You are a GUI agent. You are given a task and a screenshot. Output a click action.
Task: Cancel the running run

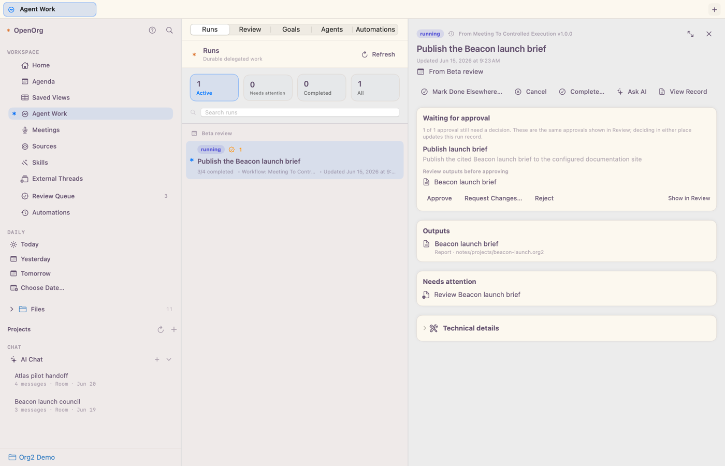click(531, 92)
